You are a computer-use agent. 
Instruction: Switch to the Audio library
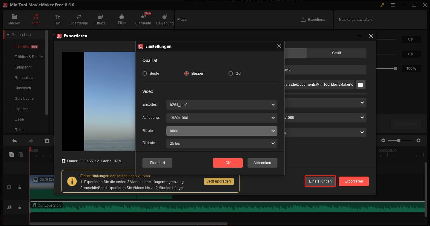point(36,19)
